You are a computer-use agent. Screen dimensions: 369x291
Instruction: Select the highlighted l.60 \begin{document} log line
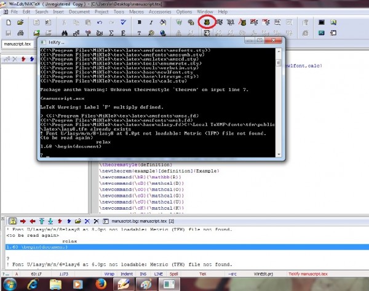pos(184,246)
